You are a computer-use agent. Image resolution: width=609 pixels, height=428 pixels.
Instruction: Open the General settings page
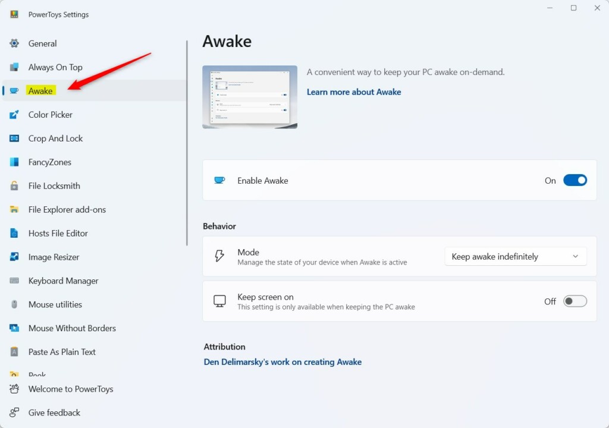tap(95, 43)
